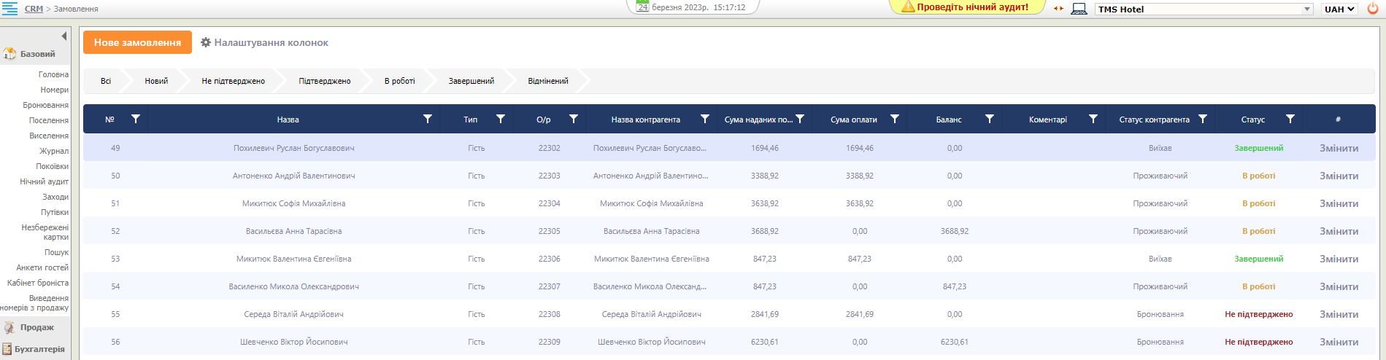The image size is (1386, 360).
Task: Expand the Бухгалтерія sidebar section
Action: click(39, 349)
